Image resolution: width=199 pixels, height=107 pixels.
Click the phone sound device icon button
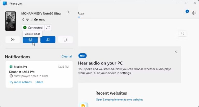pyautogui.click(x=65, y=40)
